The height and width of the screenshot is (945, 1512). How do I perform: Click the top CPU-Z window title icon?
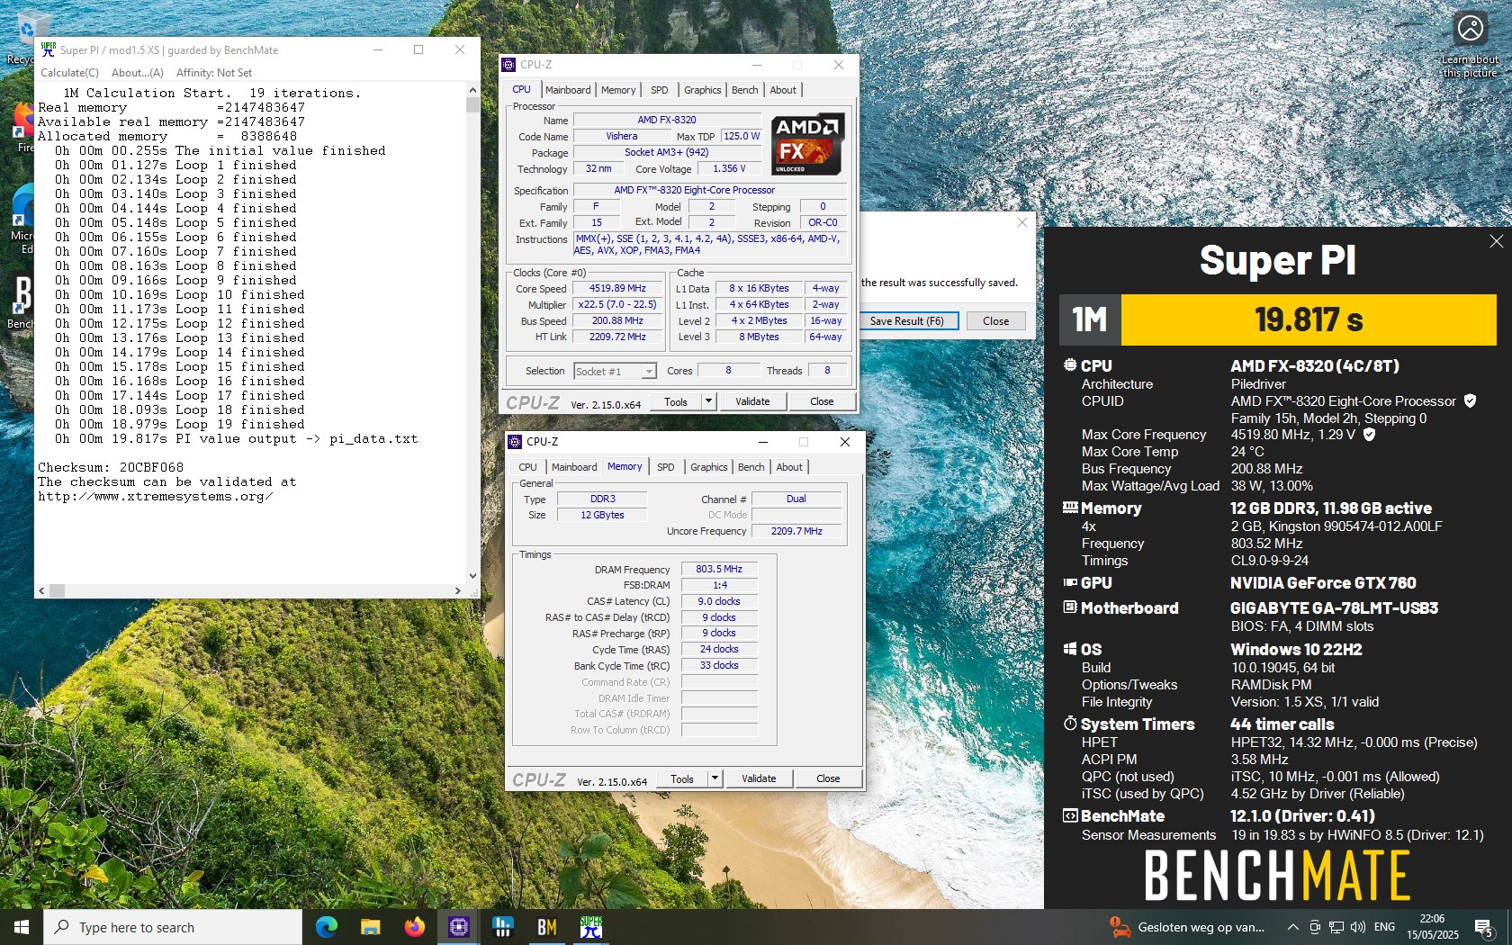pos(509,65)
